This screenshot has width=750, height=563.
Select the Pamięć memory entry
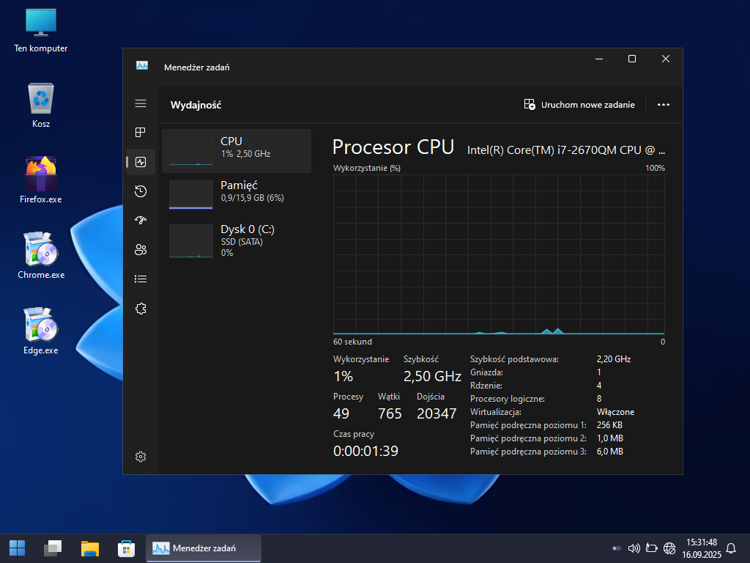pos(237,195)
